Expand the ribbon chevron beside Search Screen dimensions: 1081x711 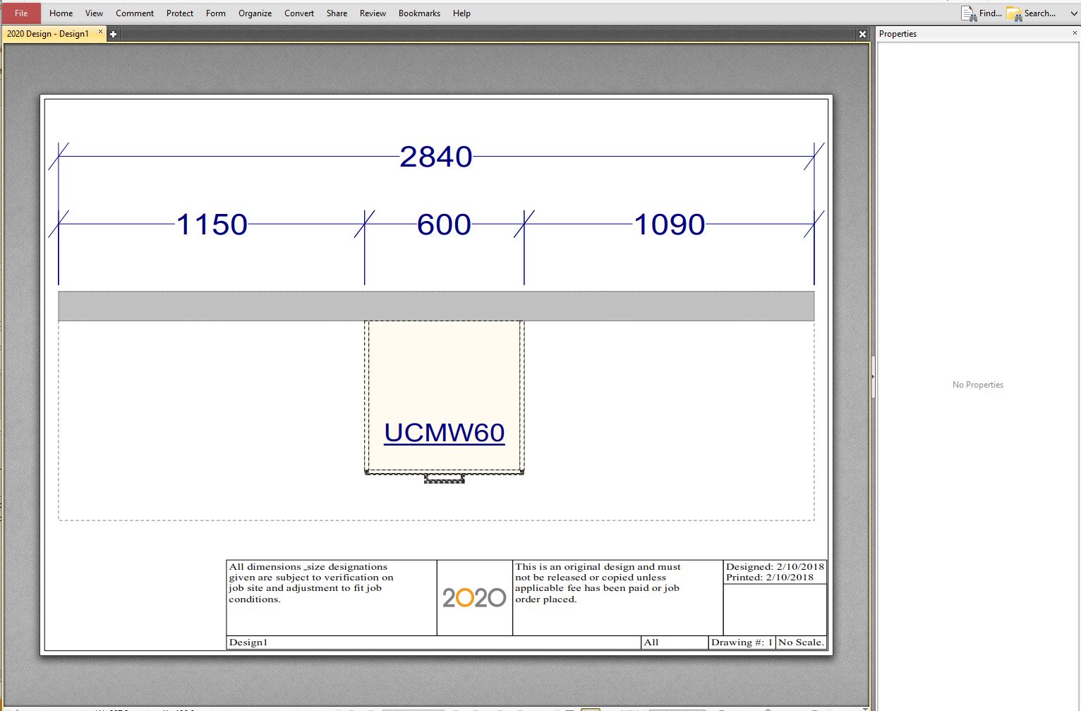click(x=1074, y=13)
